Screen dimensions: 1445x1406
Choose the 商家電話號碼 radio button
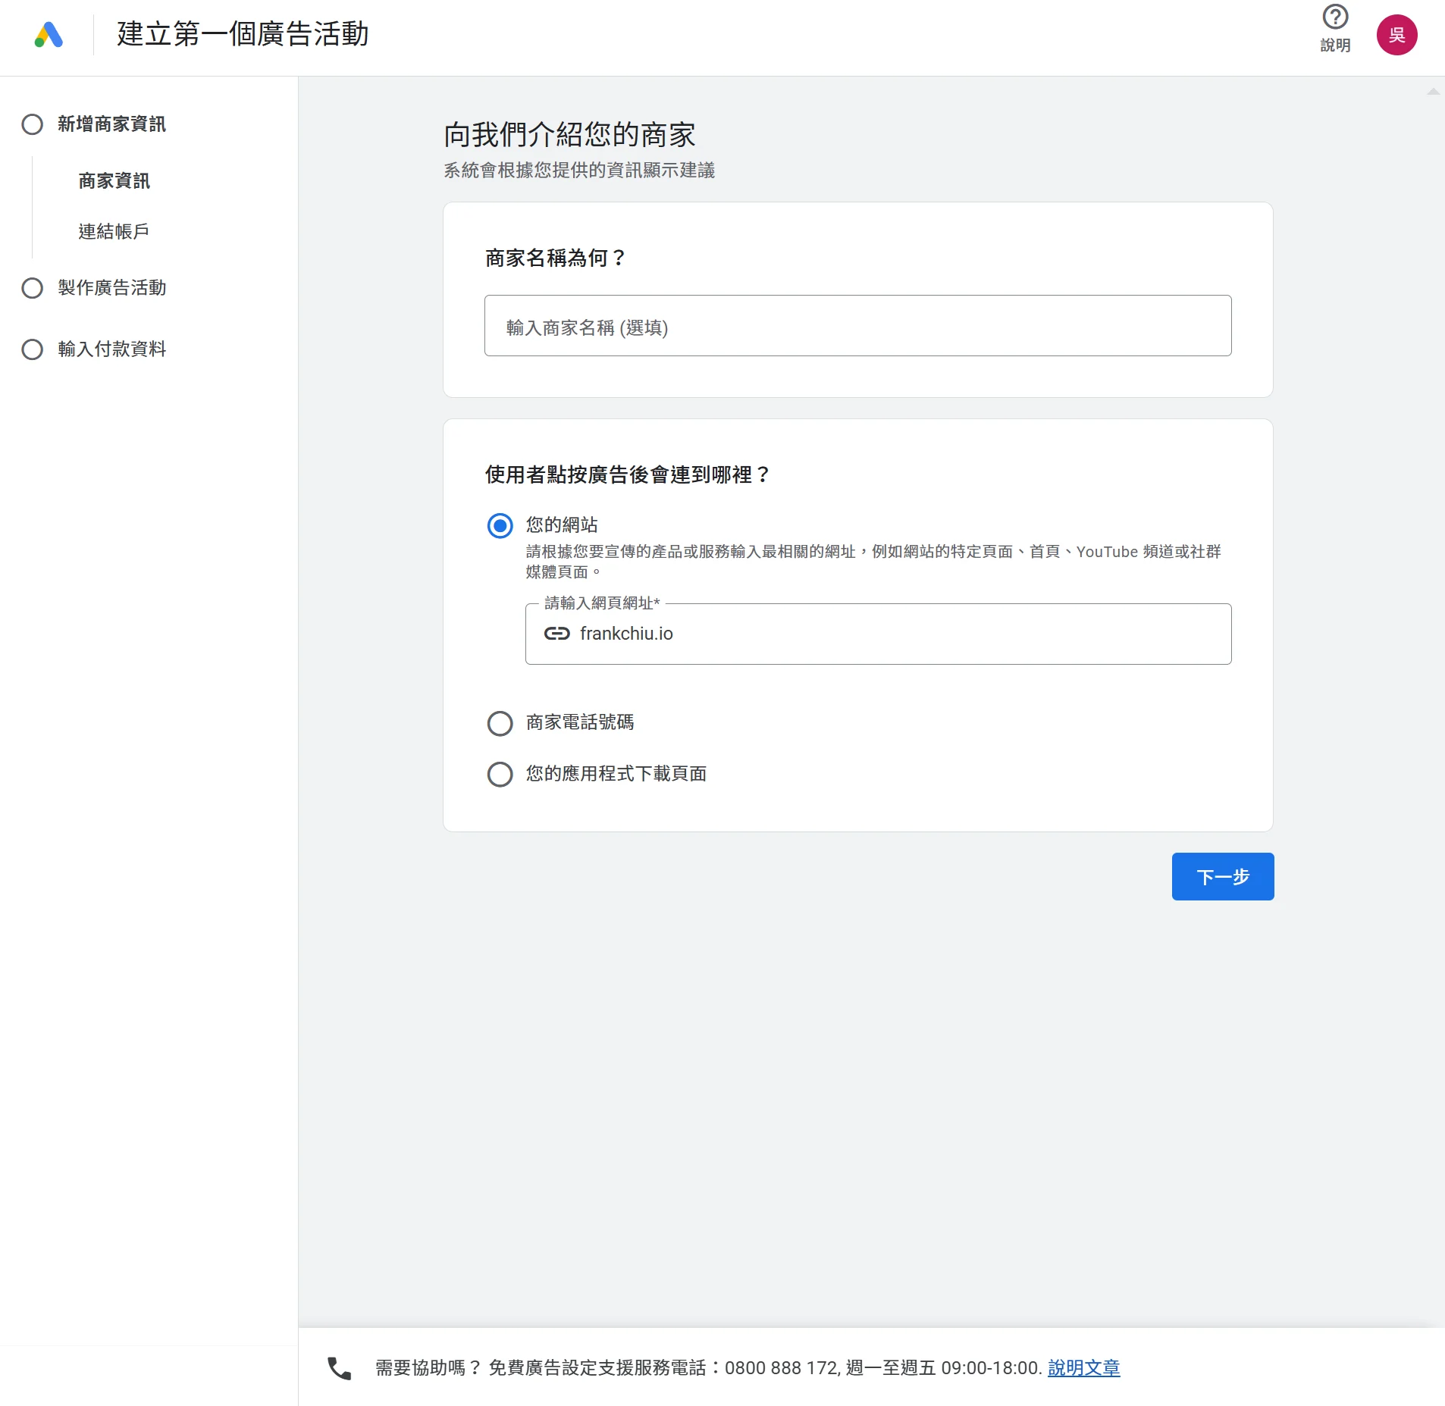pos(500,723)
